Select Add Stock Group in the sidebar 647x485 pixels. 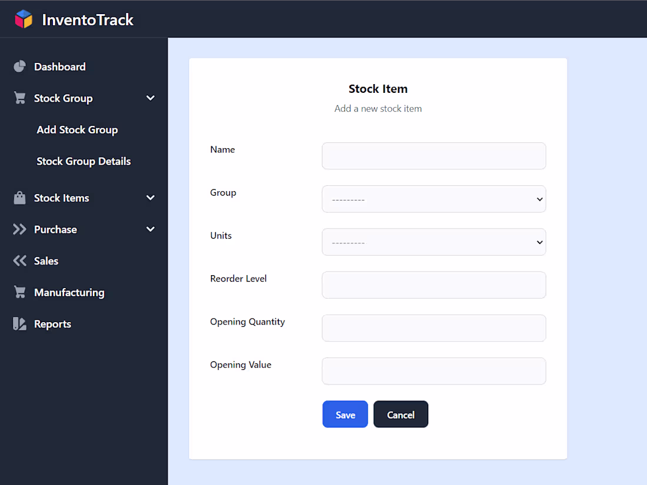click(x=76, y=130)
